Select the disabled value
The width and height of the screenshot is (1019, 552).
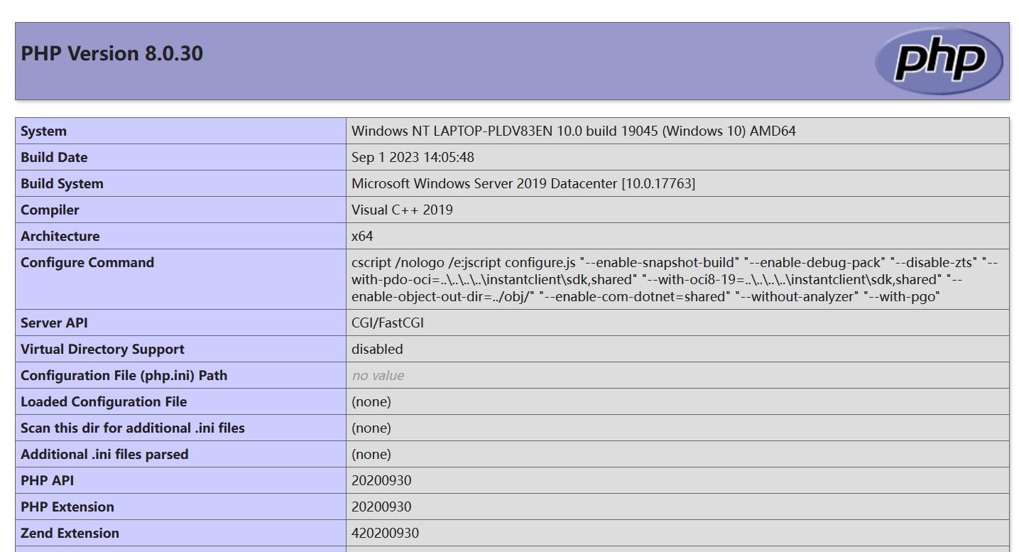coord(377,350)
